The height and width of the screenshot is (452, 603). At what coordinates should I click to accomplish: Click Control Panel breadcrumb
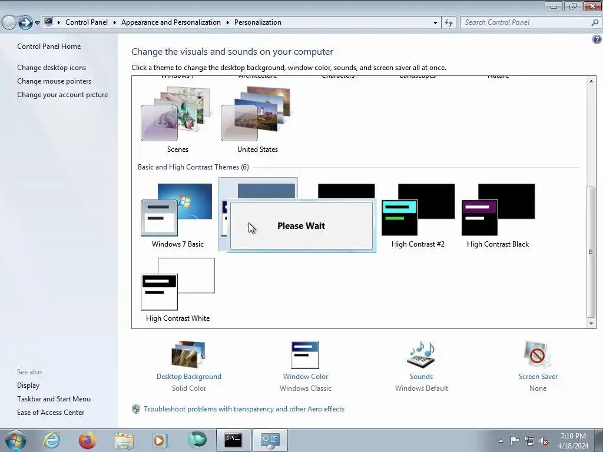coord(87,22)
